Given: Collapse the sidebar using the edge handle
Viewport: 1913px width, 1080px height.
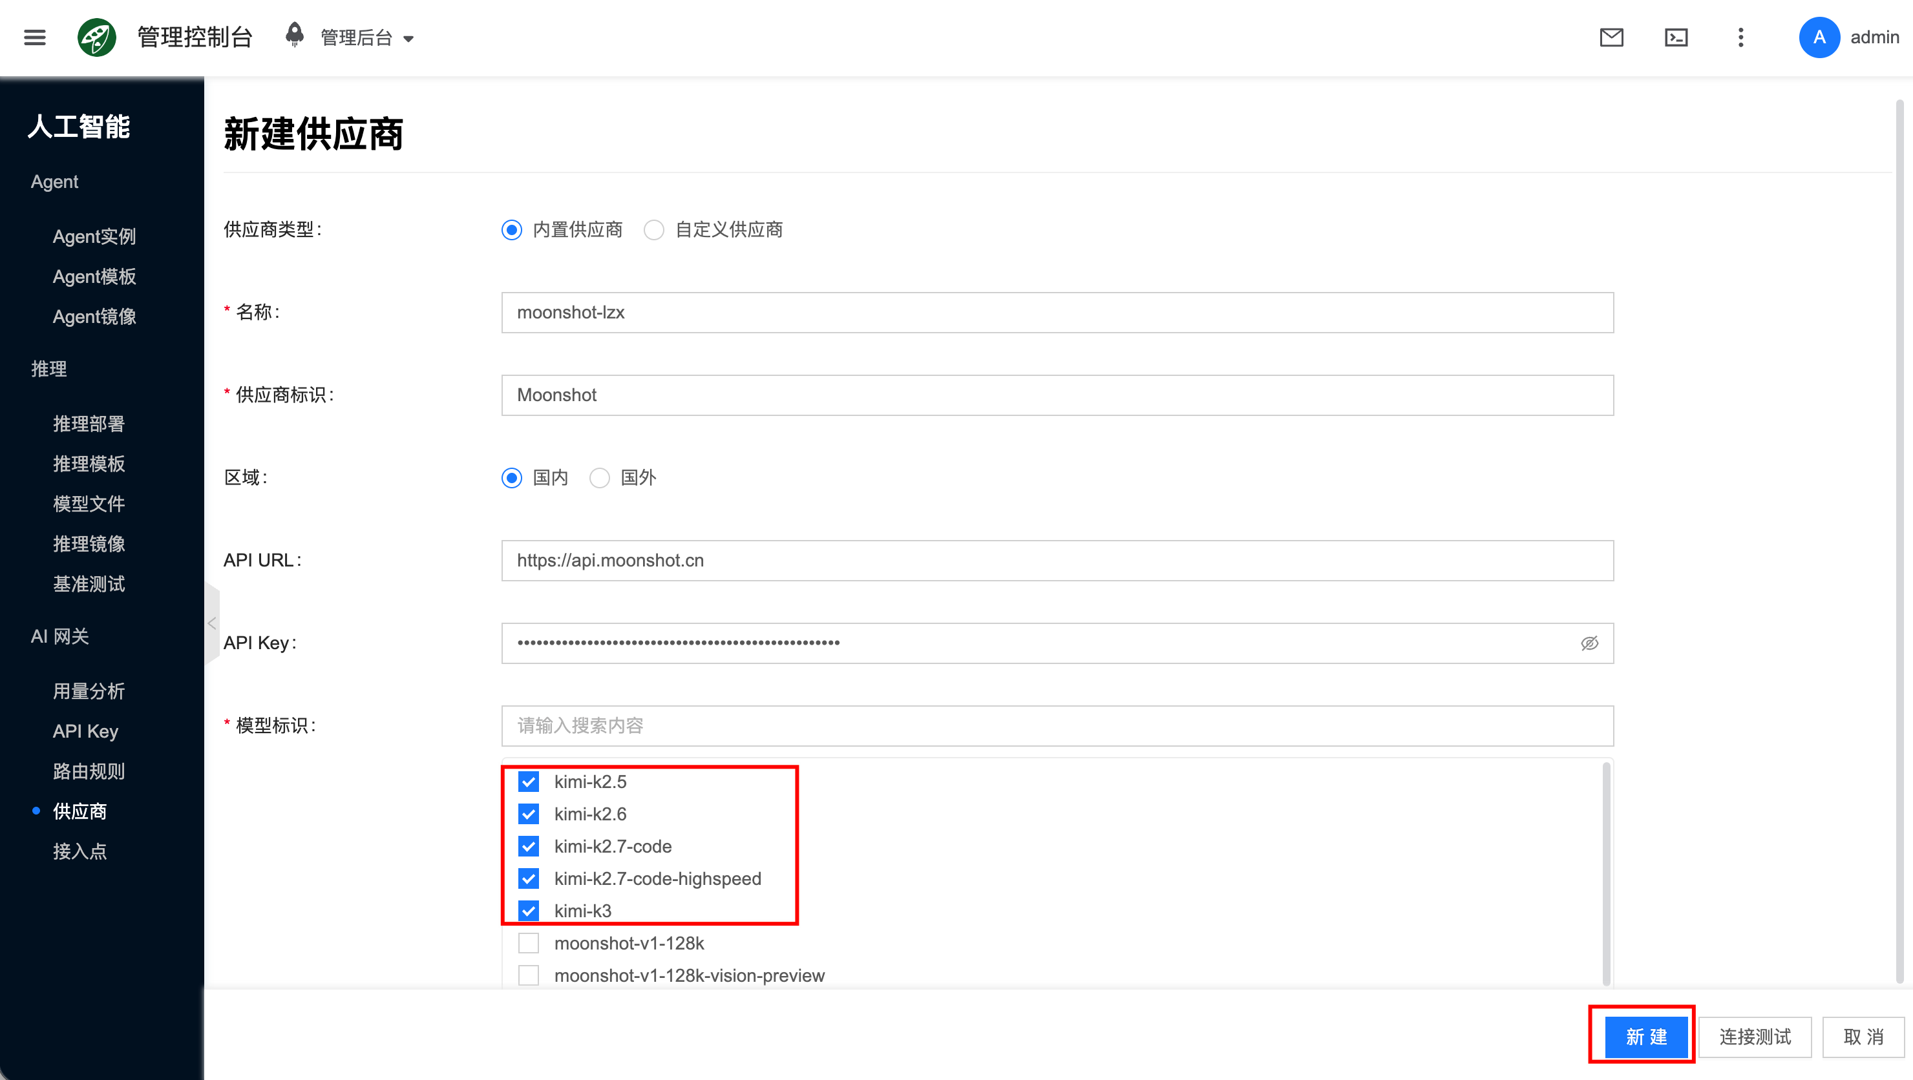Looking at the screenshot, I should (213, 623).
